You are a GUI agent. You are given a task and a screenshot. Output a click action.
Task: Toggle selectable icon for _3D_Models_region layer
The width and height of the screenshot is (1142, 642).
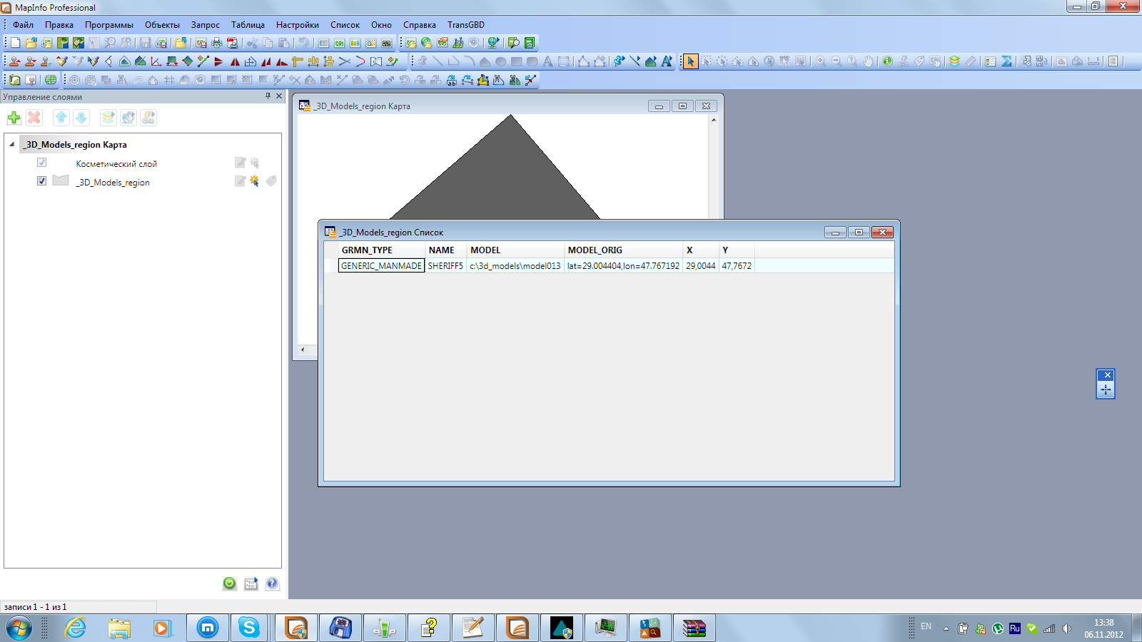pyautogui.click(x=254, y=181)
